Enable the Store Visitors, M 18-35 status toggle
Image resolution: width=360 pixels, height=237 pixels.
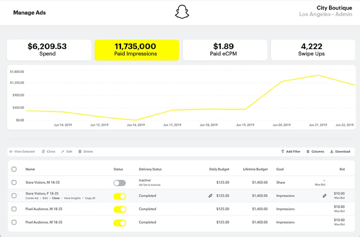[120, 183]
